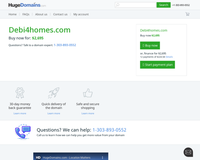This screenshot has width=200, height=160.
Task: Click the envelope chat icon
Action: click(188, 152)
